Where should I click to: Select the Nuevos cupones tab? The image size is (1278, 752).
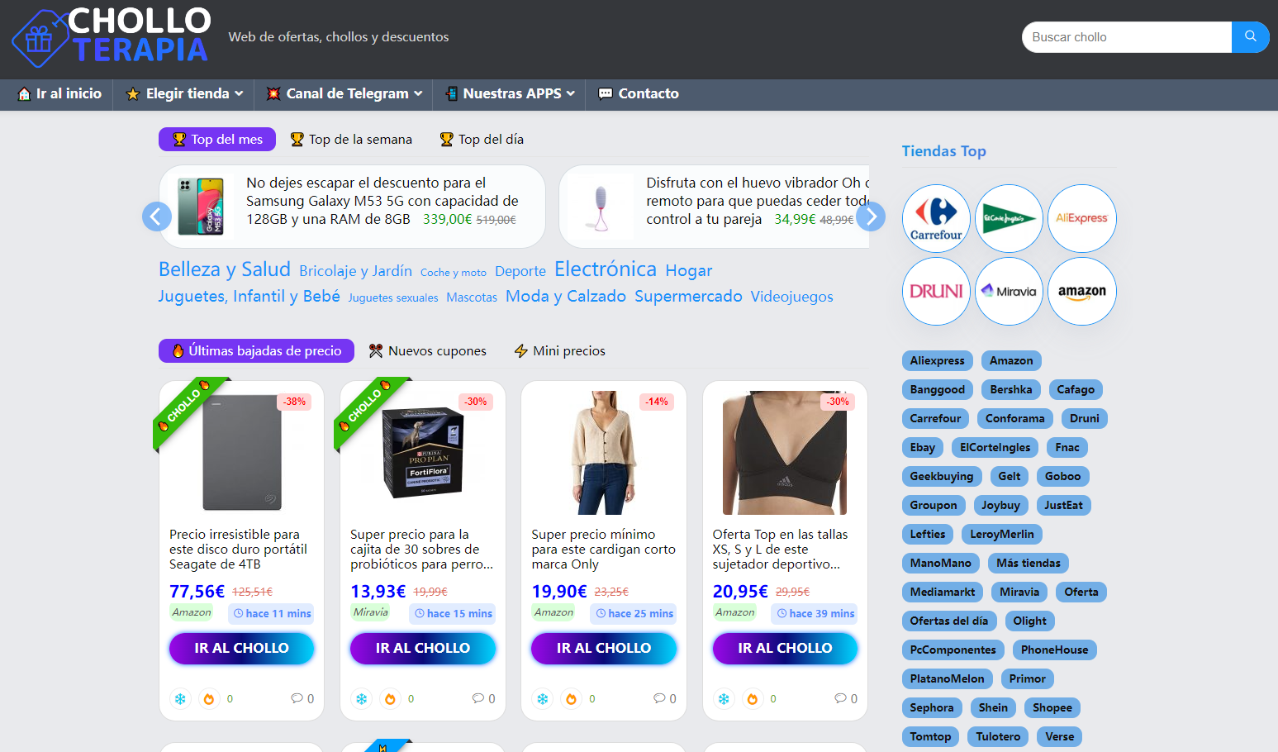pos(427,351)
